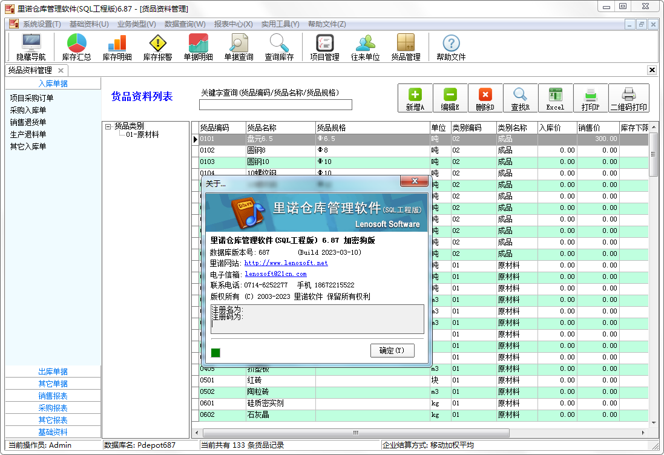Screen dimensions: 664x455
Task: Open 库存汇总 pie chart tool
Action: pos(77,47)
